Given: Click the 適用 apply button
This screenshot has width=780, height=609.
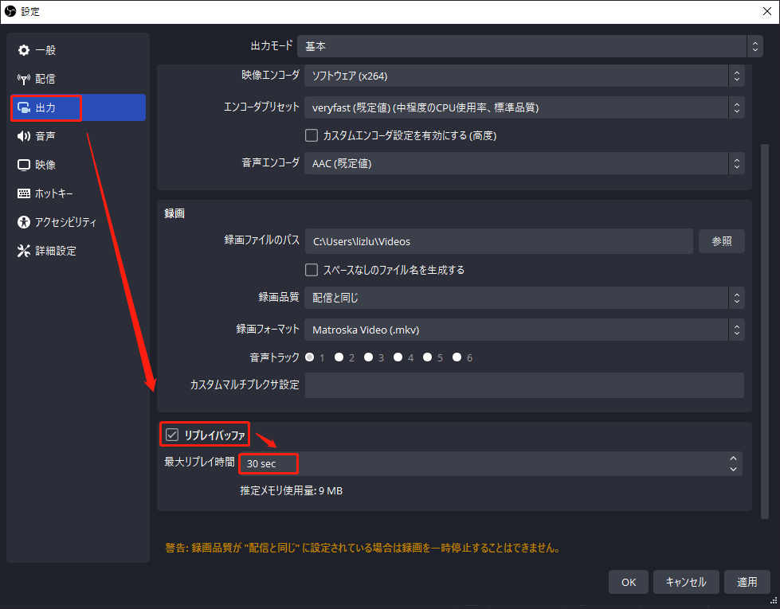Looking at the screenshot, I should click(747, 582).
